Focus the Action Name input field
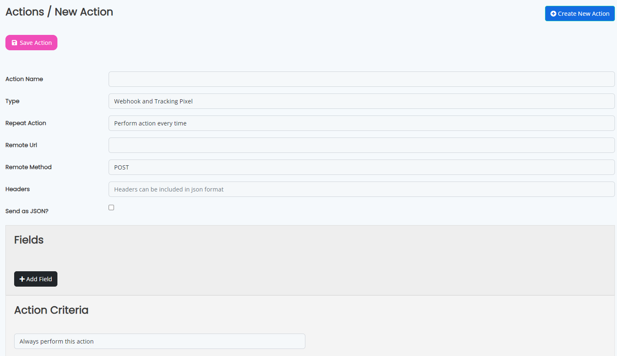 tap(362, 79)
